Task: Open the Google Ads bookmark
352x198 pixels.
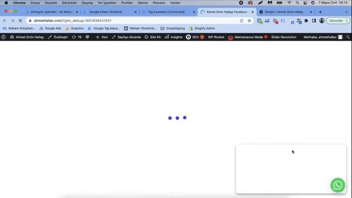Action: point(50,29)
